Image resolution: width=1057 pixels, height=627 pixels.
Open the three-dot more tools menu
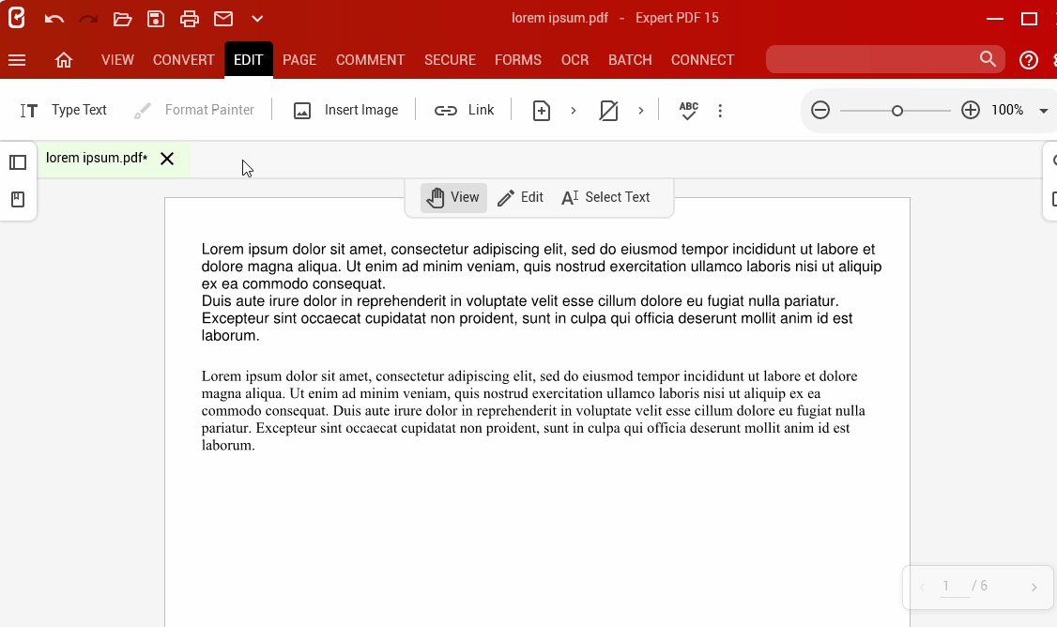(720, 111)
